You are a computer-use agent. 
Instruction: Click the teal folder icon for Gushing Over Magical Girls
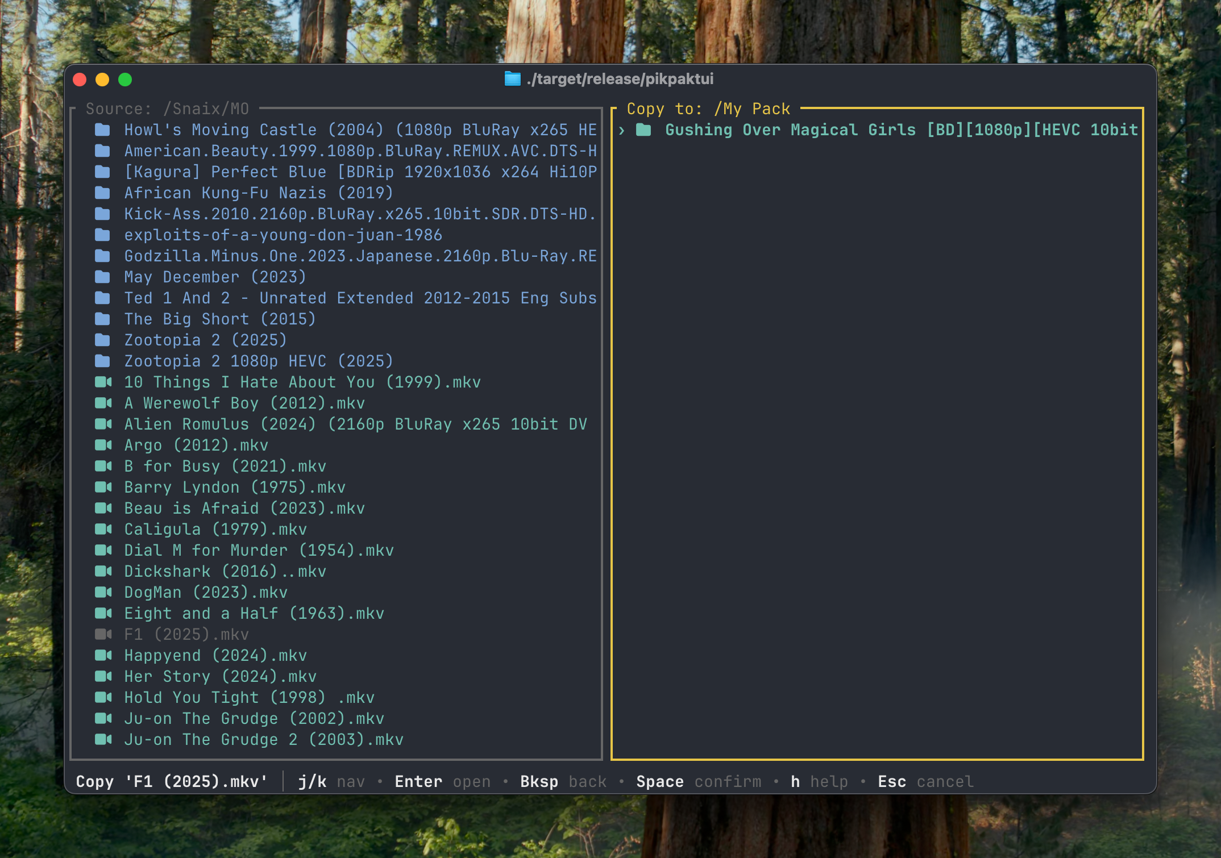(x=643, y=130)
